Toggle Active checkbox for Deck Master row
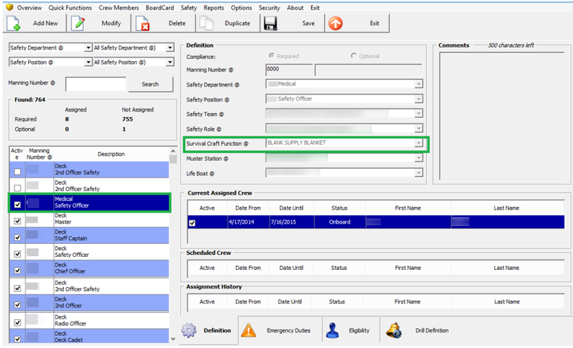The image size is (573, 348). point(17,221)
